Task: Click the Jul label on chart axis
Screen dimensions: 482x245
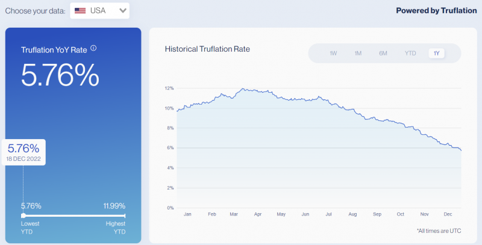Action: [328, 214]
